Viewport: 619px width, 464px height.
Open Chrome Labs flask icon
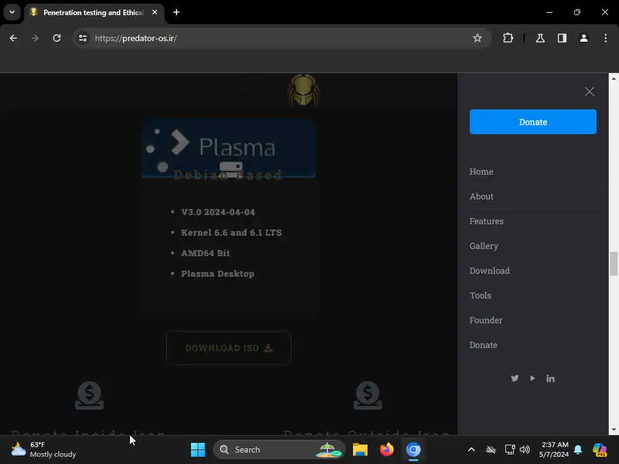[540, 38]
